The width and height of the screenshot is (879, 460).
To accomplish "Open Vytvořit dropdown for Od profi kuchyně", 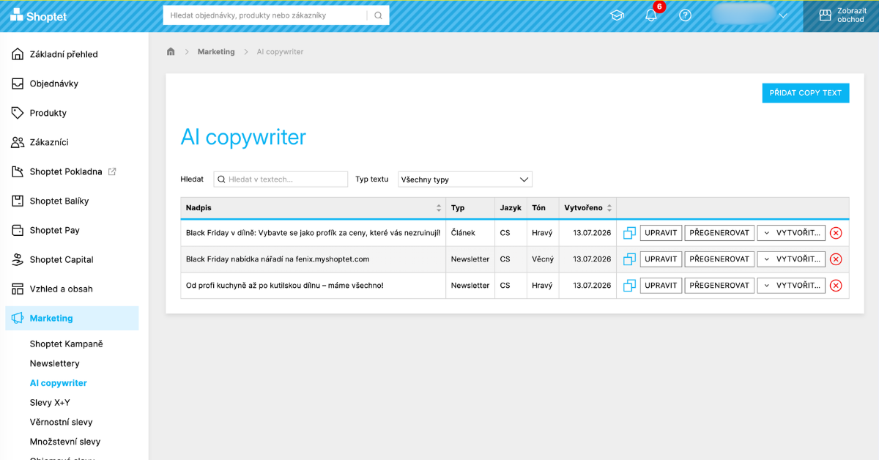I will click(791, 286).
